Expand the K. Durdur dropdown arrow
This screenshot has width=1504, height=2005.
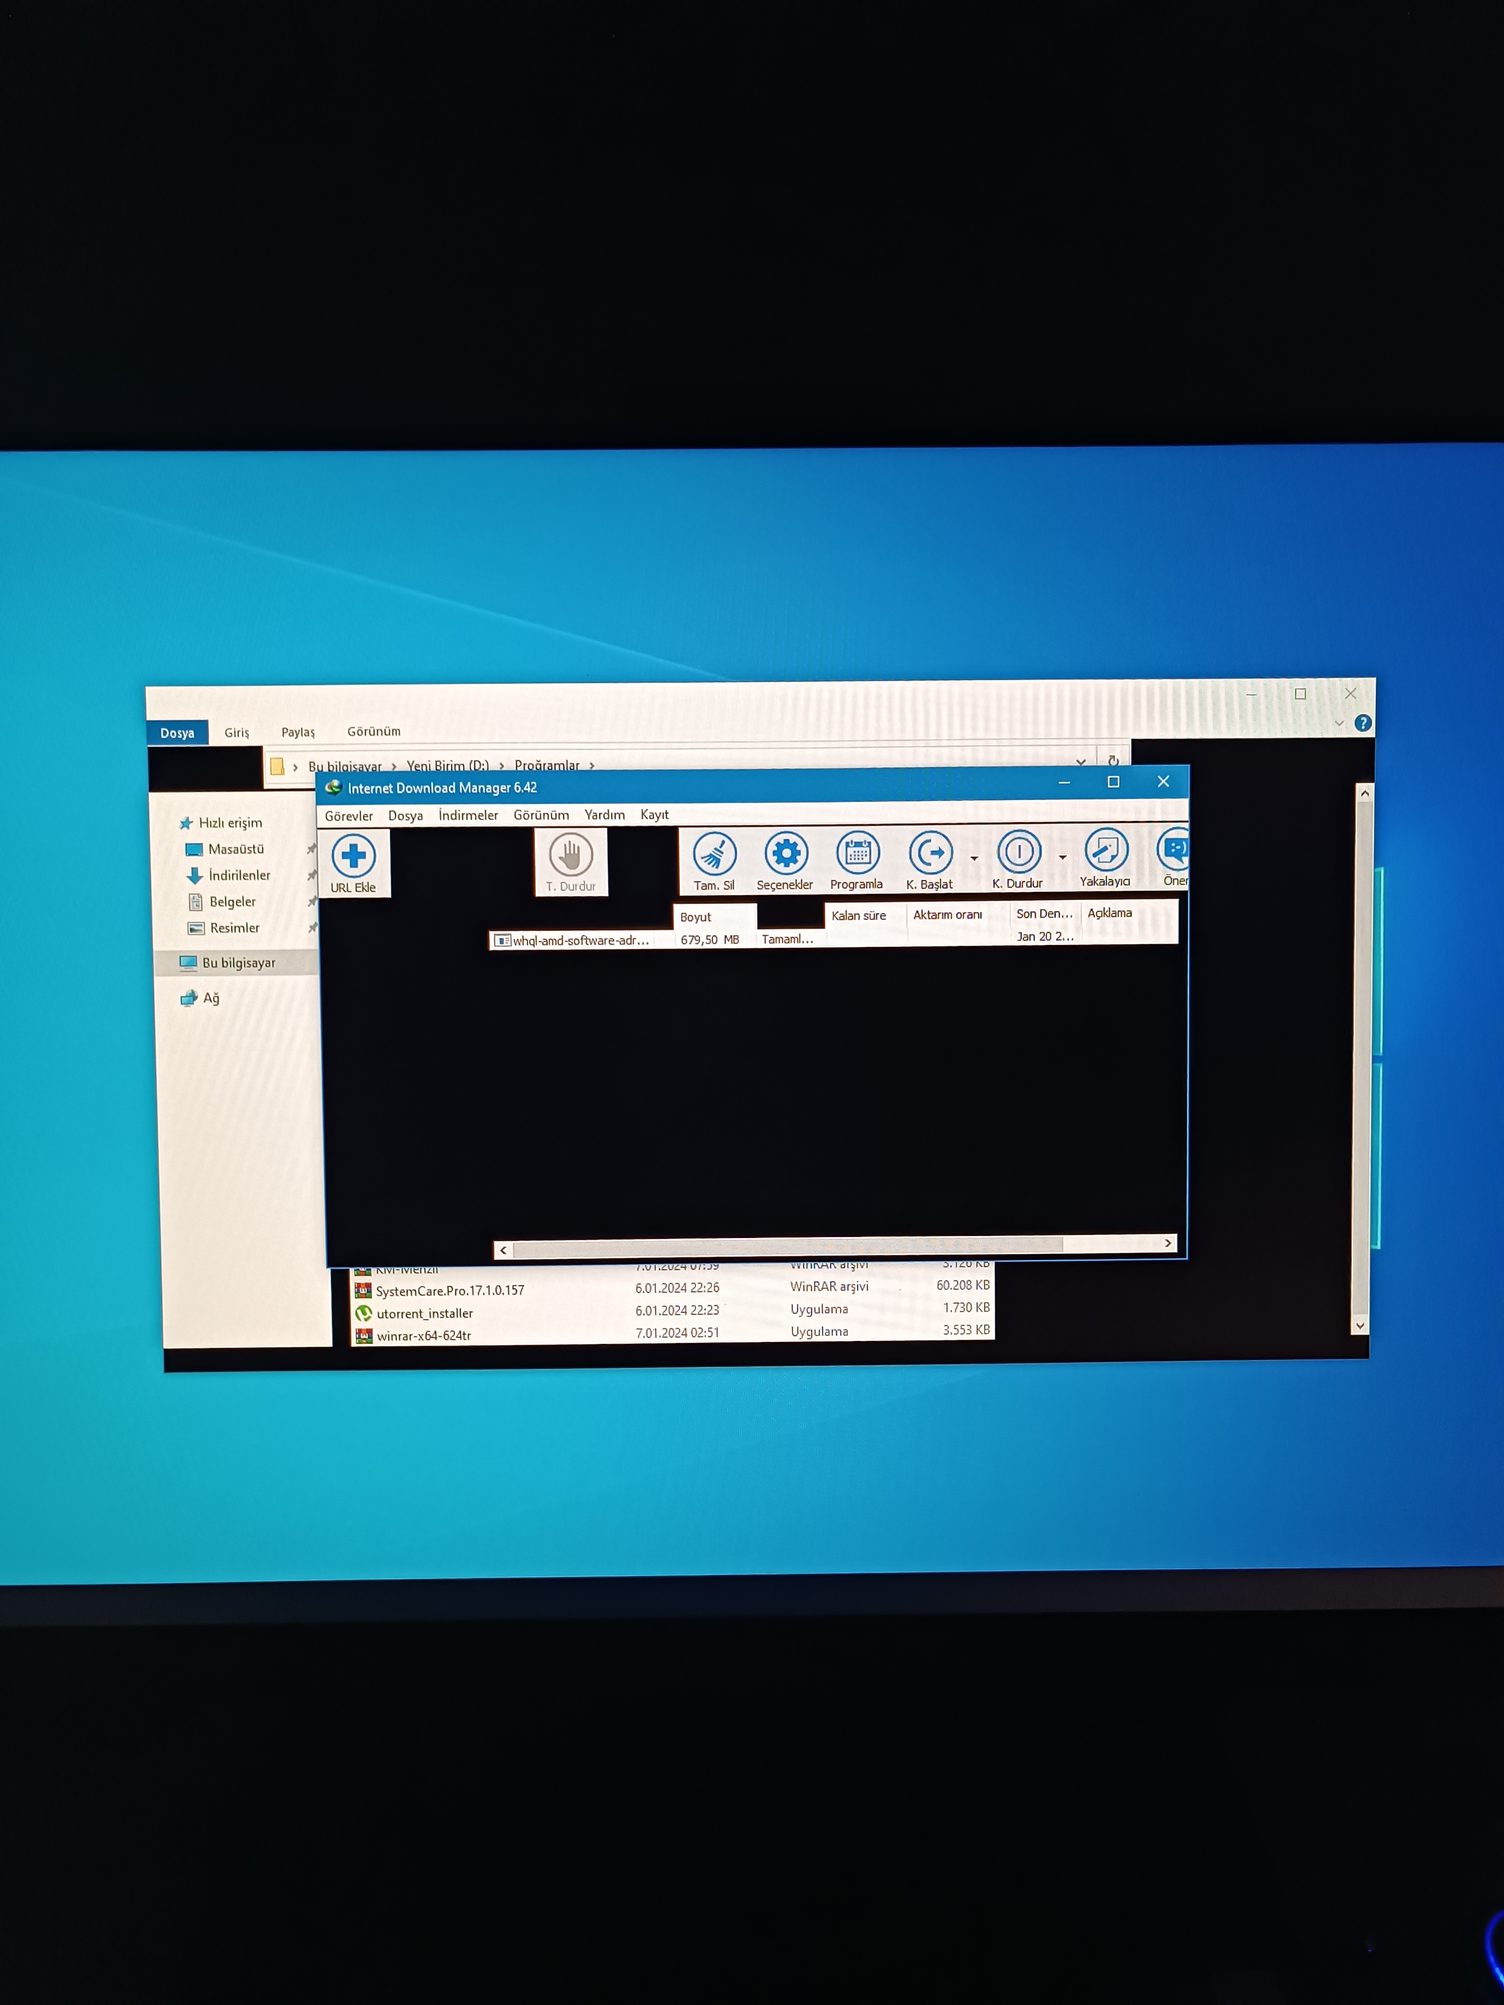tap(1062, 857)
